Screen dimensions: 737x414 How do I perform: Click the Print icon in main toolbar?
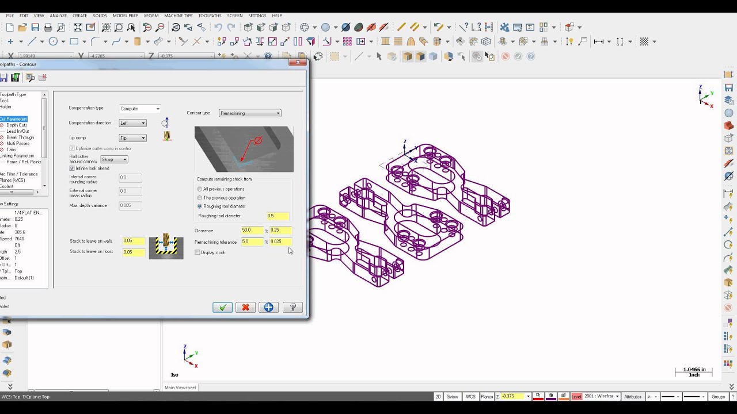click(x=48, y=27)
